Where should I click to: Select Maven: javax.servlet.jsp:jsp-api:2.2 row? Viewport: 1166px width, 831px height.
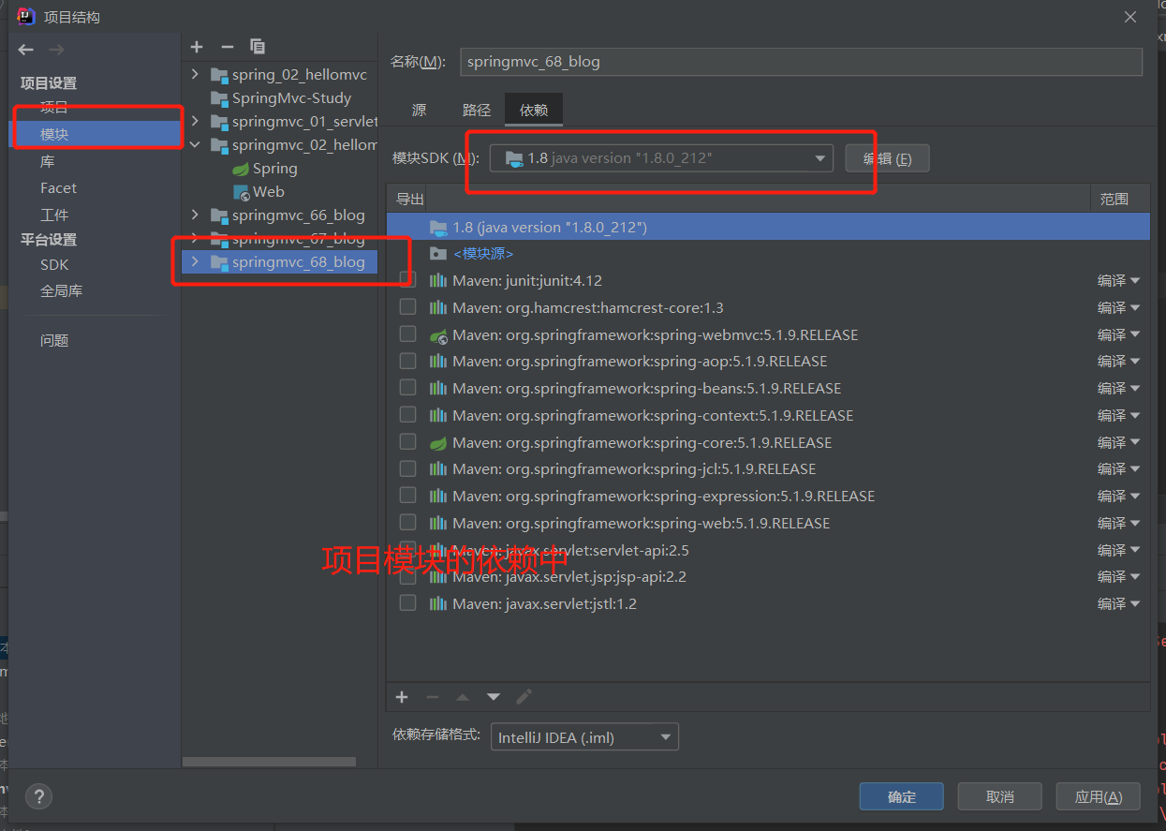768,577
